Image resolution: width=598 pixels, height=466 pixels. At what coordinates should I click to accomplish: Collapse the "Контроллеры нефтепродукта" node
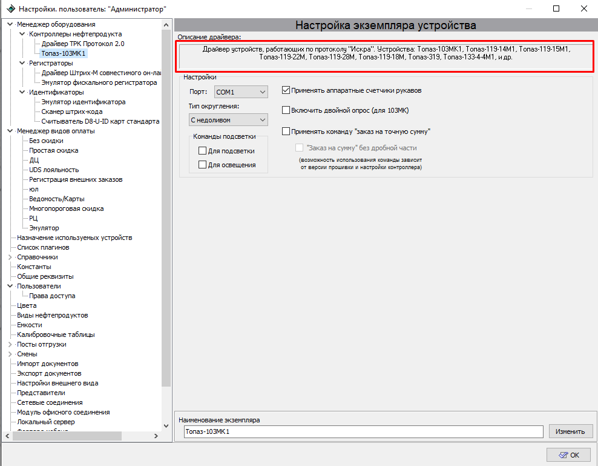pos(22,34)
